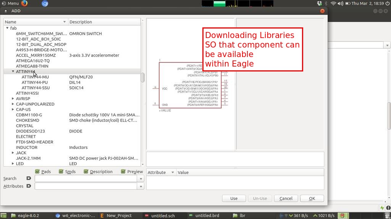Open the Menu in top panel
This screenshot has width=391, height=219.
tap(10, 3)
